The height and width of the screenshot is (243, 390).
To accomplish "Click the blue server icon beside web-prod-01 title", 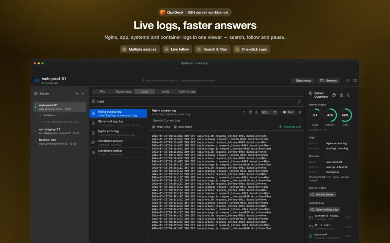I will coord(37,80).
